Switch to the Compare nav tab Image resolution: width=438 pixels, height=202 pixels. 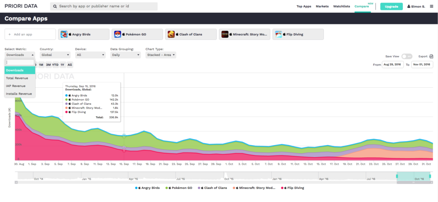click(x=361, y=6)
